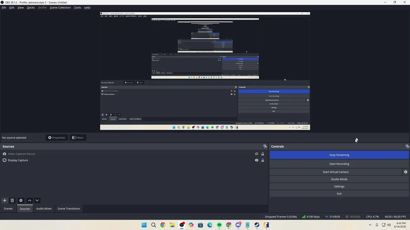Click the streaming status icon before 01:09:09

327,217
